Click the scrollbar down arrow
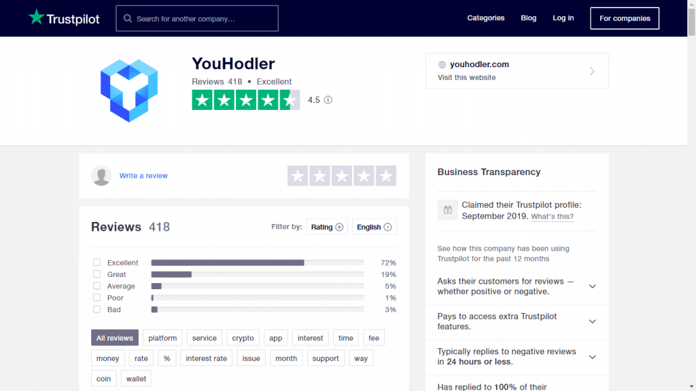 pos(691,387)
